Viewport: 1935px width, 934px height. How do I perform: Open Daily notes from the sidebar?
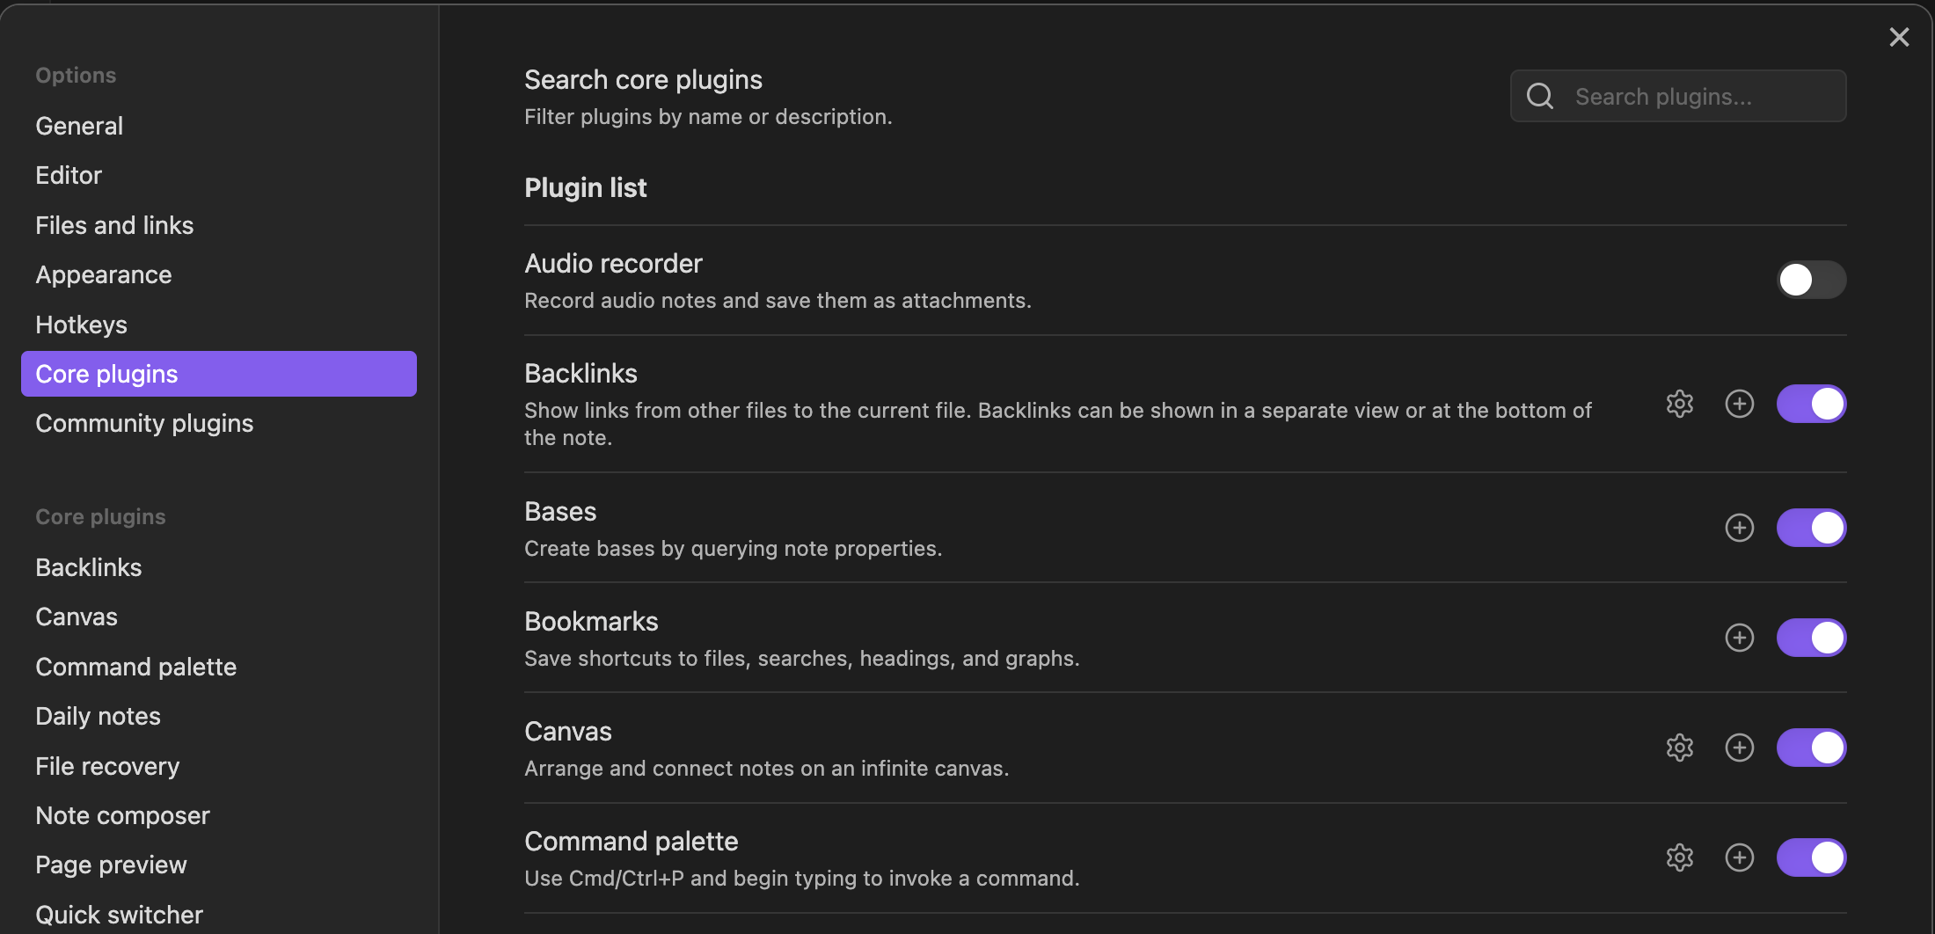click(x=98, y=716)
